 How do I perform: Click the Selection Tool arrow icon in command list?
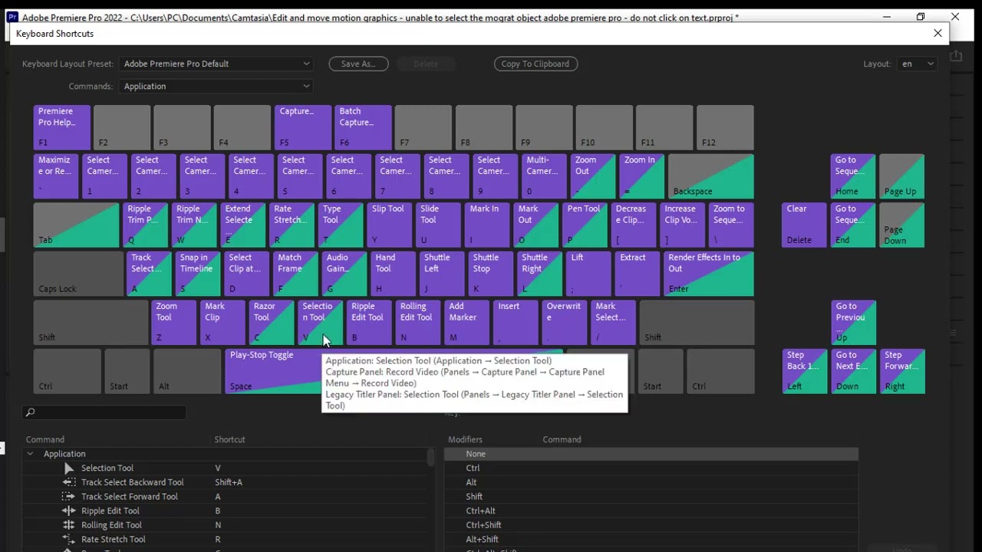tap(69, 468)
